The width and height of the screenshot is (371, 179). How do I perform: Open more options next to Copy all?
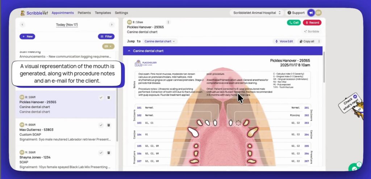click(319, 41)
